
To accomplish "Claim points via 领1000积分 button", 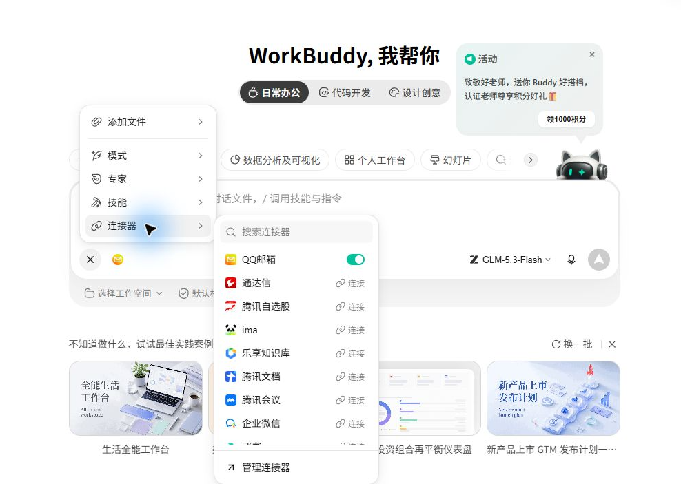I will point(567,119).
